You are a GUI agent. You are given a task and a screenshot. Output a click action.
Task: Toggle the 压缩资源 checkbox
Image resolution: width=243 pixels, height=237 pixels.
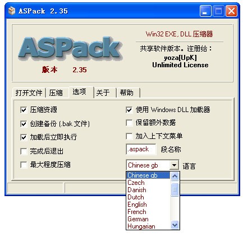(x=24, y=110)
